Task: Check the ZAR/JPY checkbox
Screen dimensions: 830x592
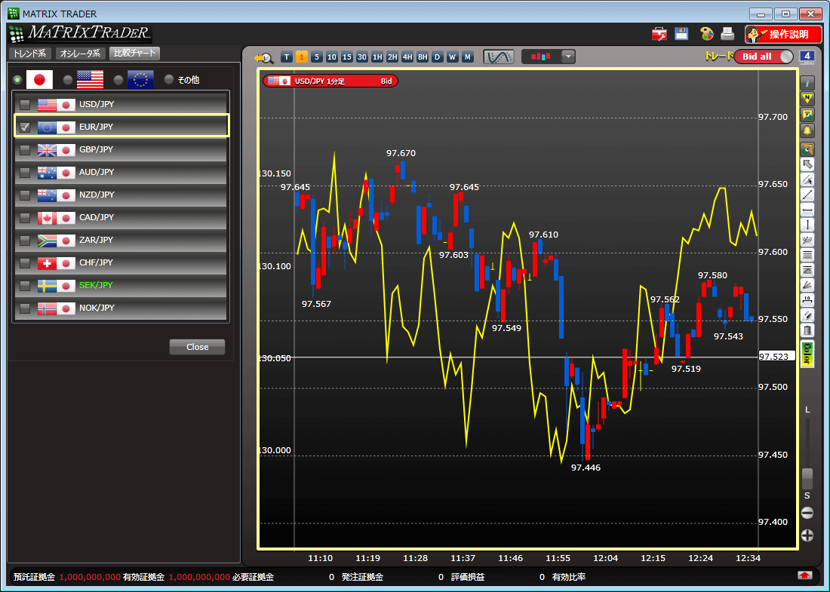Action: tap(25, 240)
